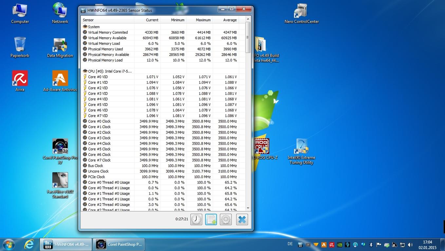Click the Show Desktop strip beside clock
The image size is (445, 251).
coord(442,244)
